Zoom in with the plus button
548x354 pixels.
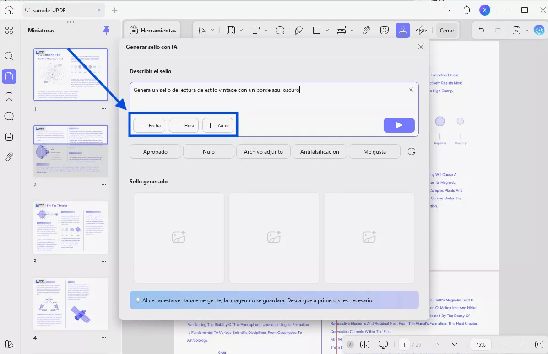tap(521, 344)
